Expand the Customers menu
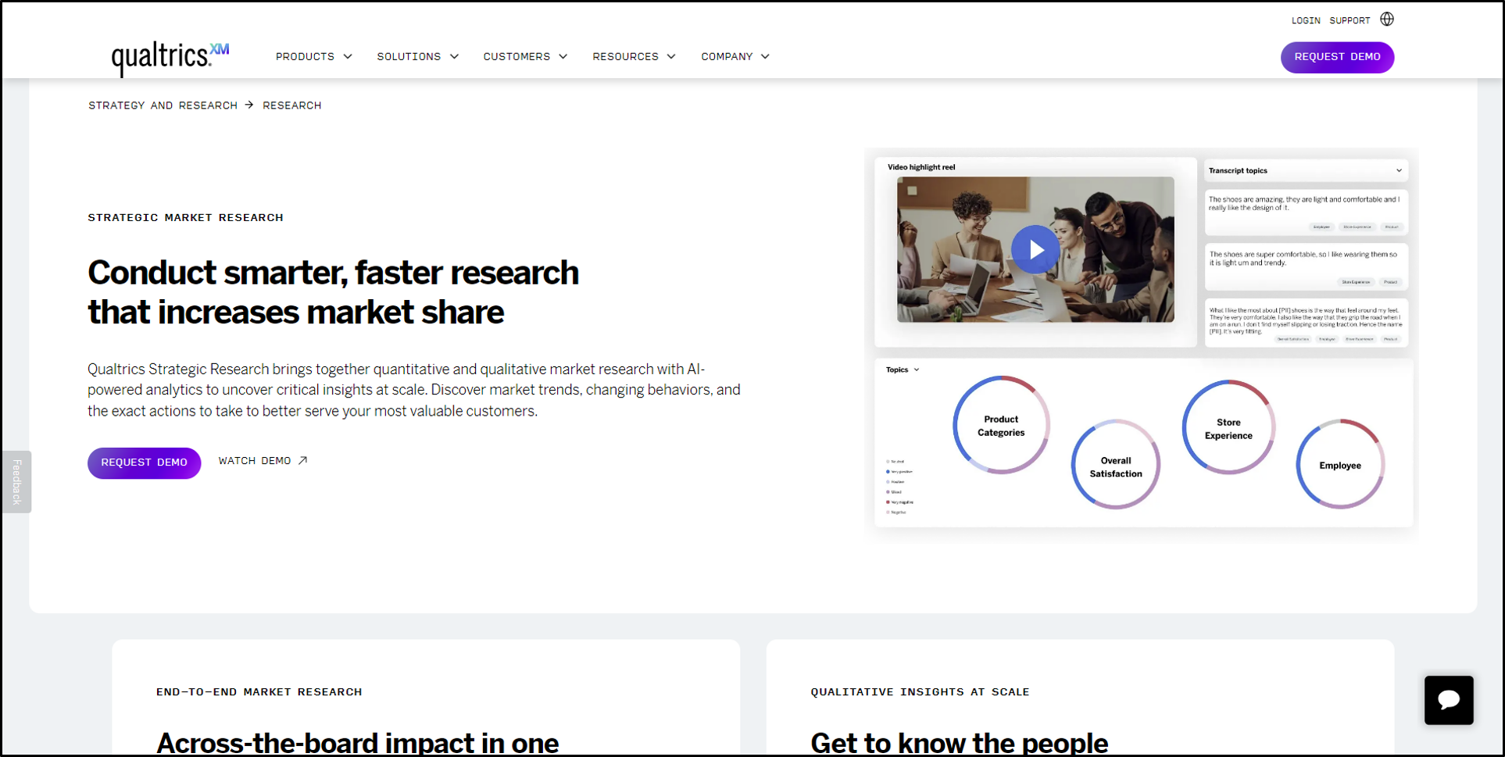The width and height of the screenshot is (1505, 757). 525,56
